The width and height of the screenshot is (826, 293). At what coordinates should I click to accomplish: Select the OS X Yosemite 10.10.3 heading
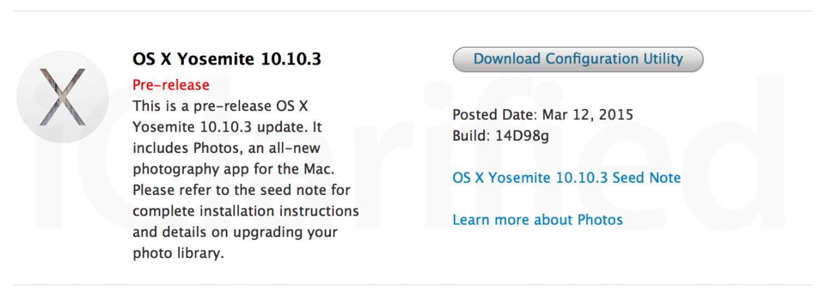(227, 59)
